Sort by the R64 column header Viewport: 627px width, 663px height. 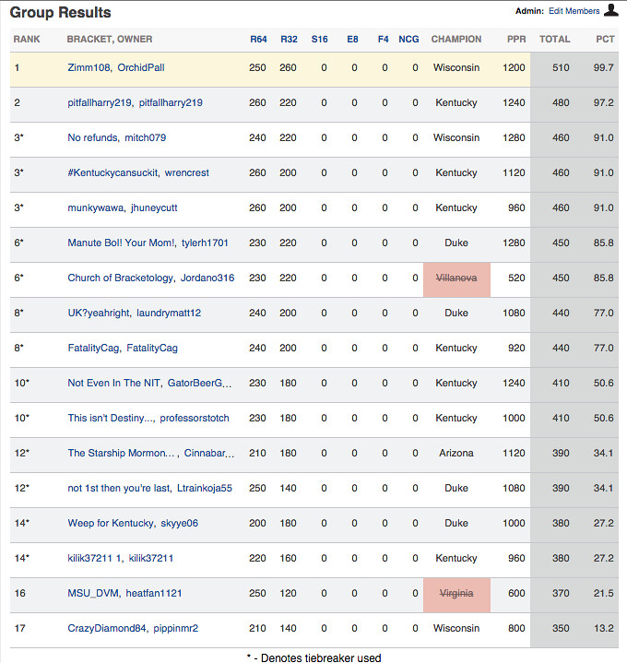258,40
